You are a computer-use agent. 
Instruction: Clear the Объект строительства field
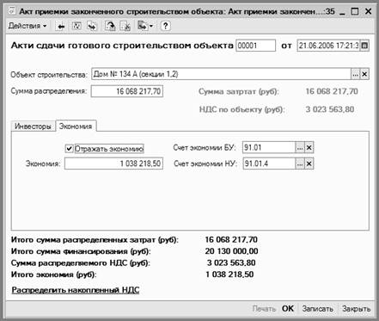364,74
